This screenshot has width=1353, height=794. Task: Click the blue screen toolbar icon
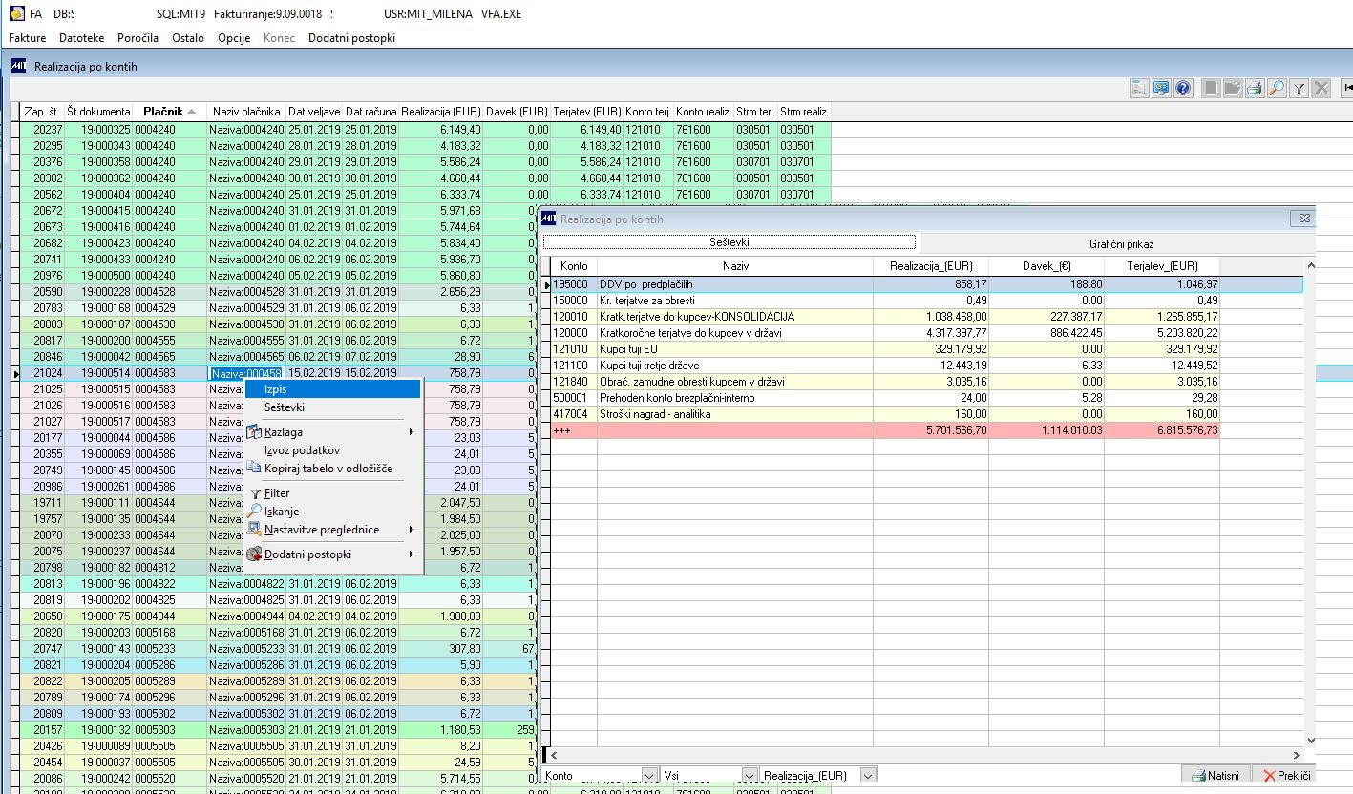point(1161,89)
